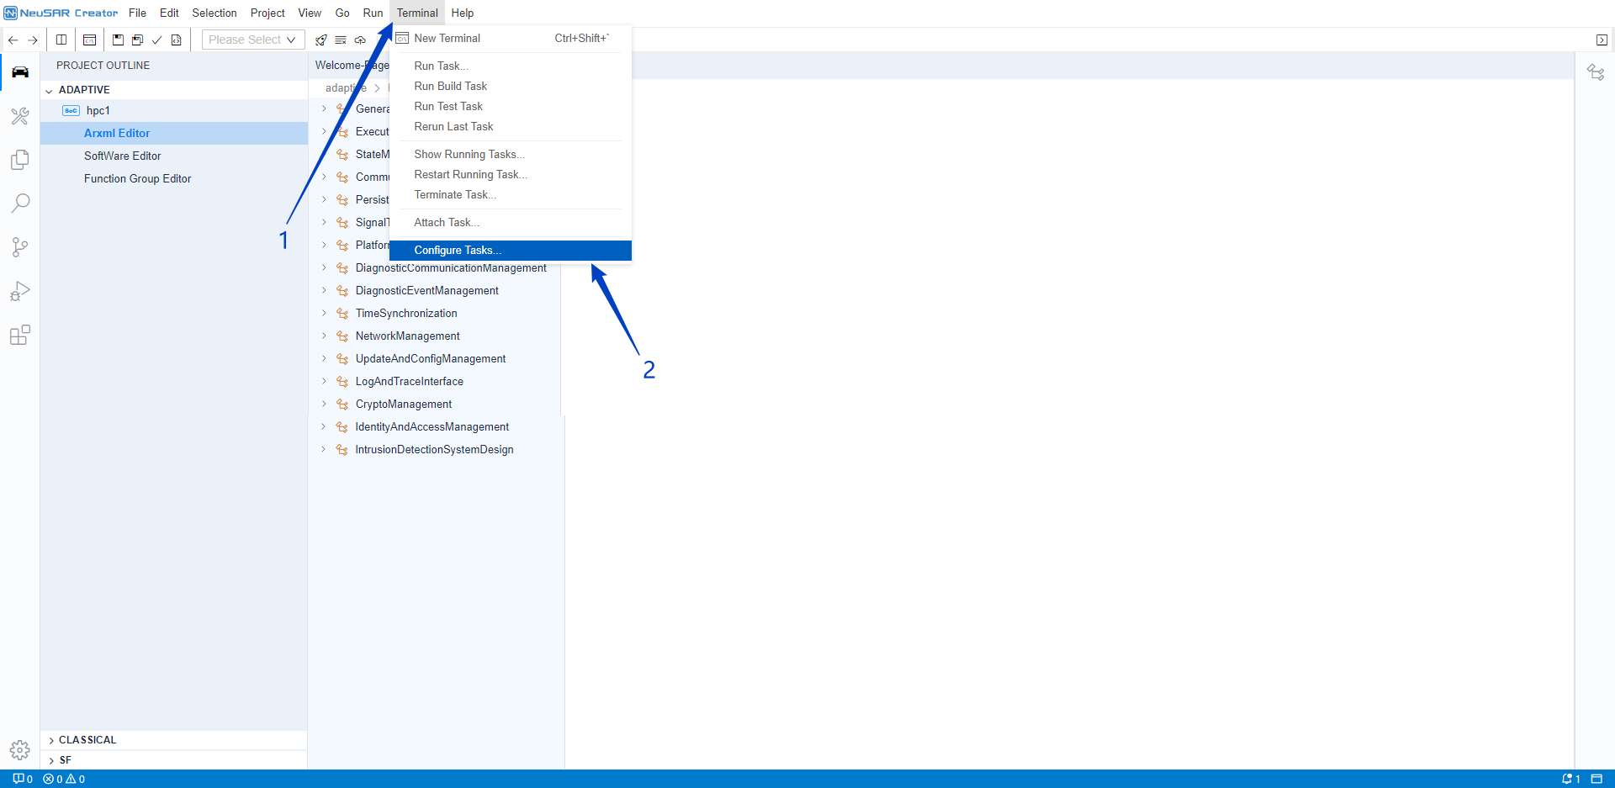Screen dimensions: 1615x788
Task: Collapse the ADAPTIVE section
Action: (50, 90)
